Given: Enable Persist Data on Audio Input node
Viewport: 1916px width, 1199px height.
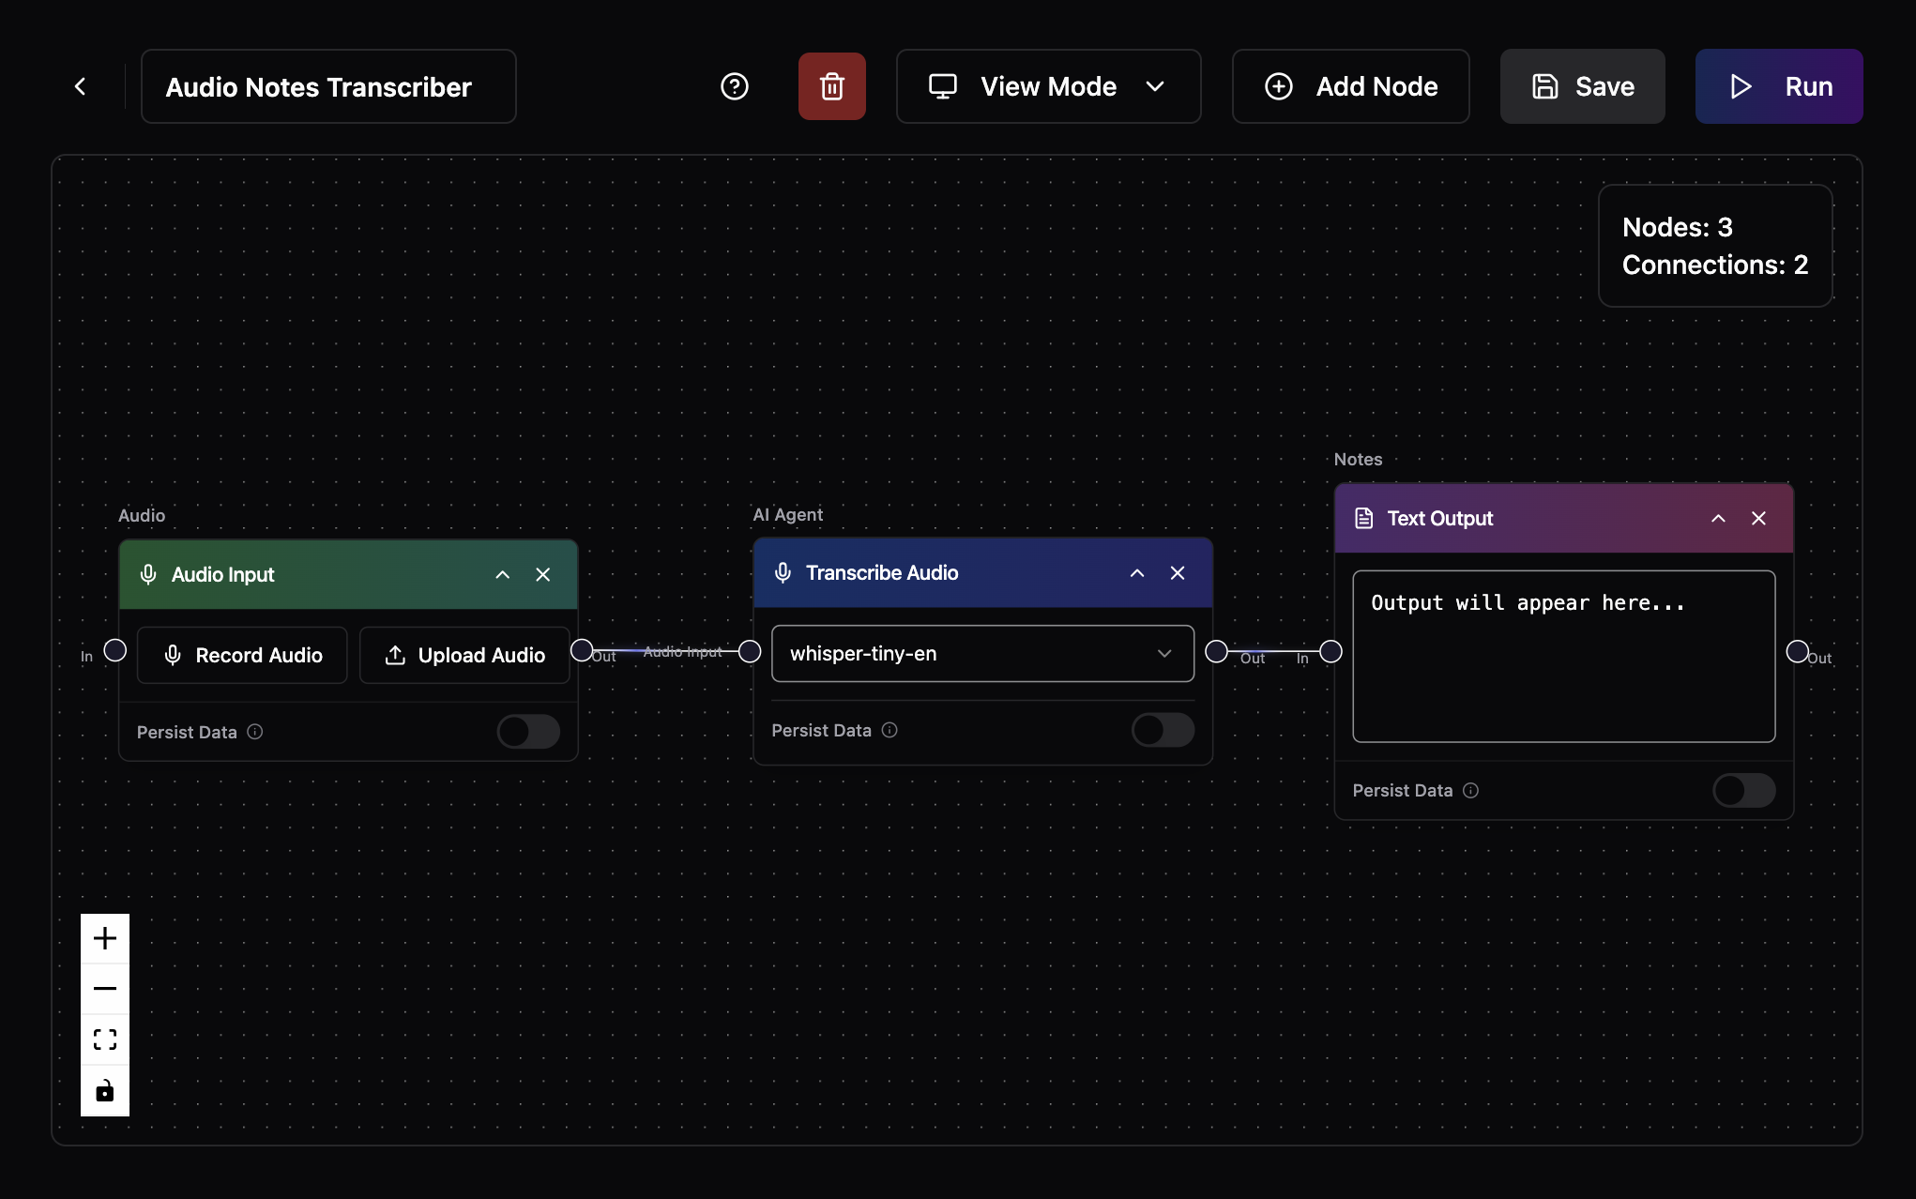Looking at the screenshot, I should coord(527,732).
